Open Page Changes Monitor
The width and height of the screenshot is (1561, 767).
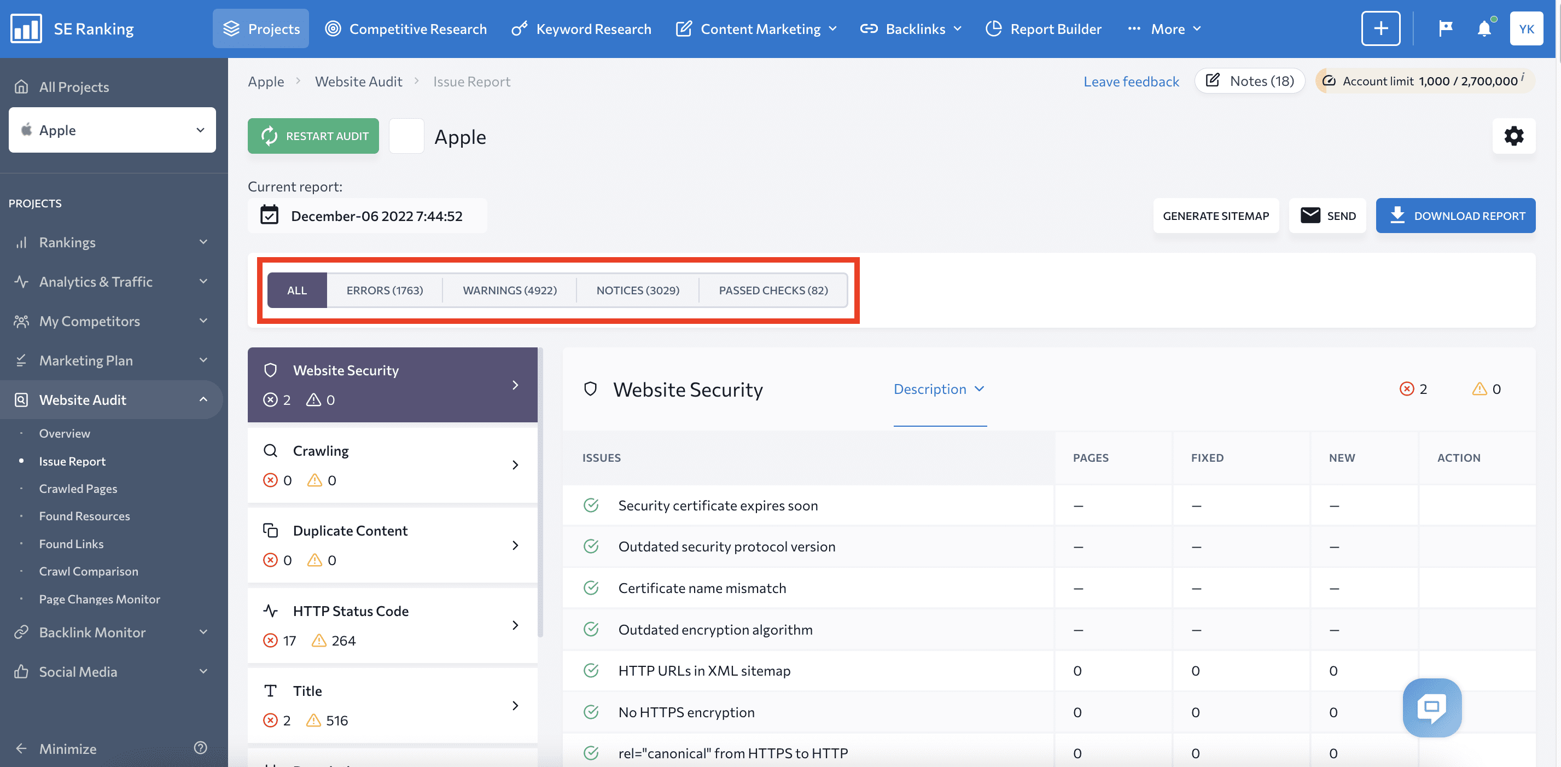coord(100,599)
